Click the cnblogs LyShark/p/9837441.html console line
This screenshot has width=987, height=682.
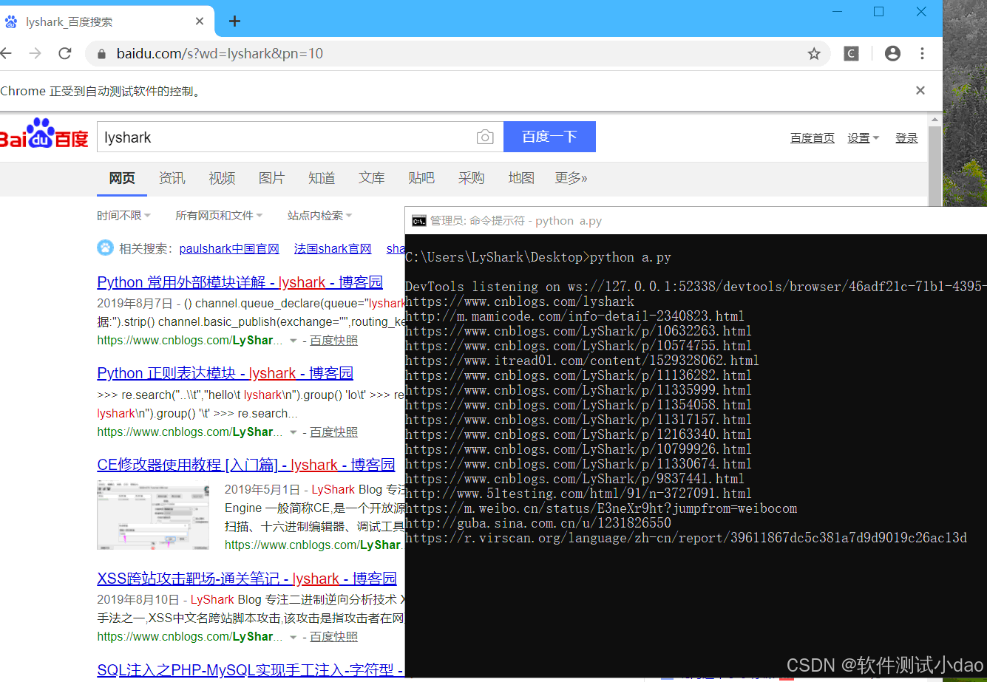click(x=574, y=479)
